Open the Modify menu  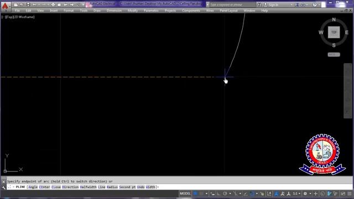(133, 11)
